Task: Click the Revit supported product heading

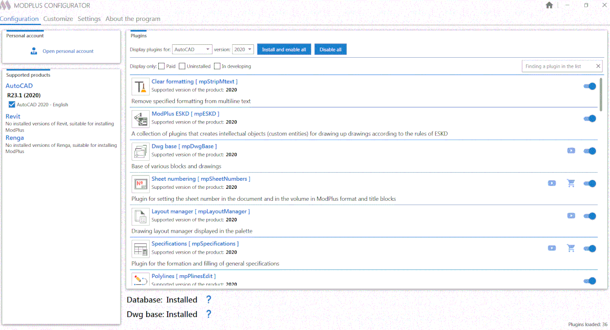Action: pyautogui.click(x=13, y=116)
